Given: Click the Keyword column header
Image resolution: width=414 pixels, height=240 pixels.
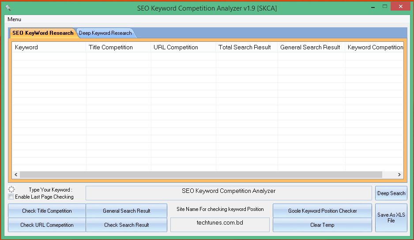Looking at the screenshot, I should 49,47.
